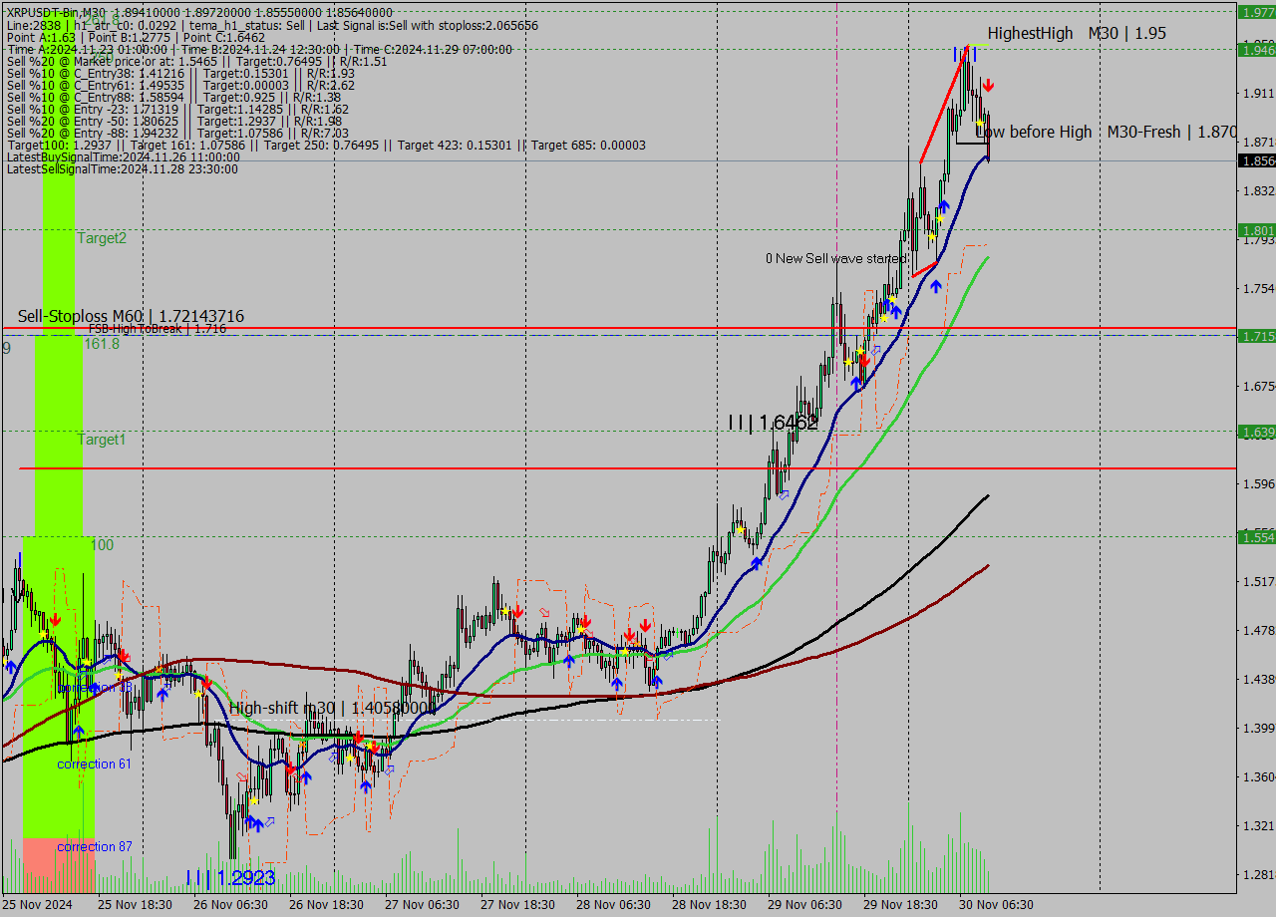This screenshot has height=917, width=1276.
Task: Click the 'Sell %20 @ Entry -88' line
Action: click(177, 133)
